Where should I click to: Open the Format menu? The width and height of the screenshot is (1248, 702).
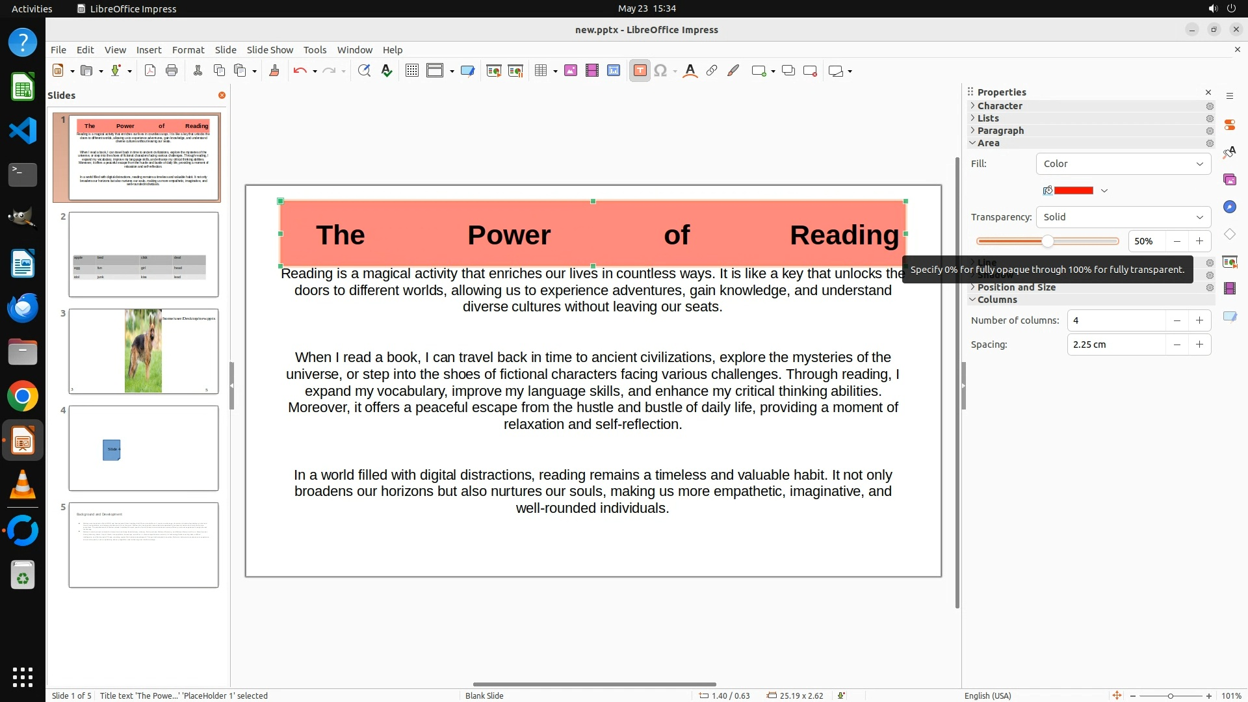188,50
